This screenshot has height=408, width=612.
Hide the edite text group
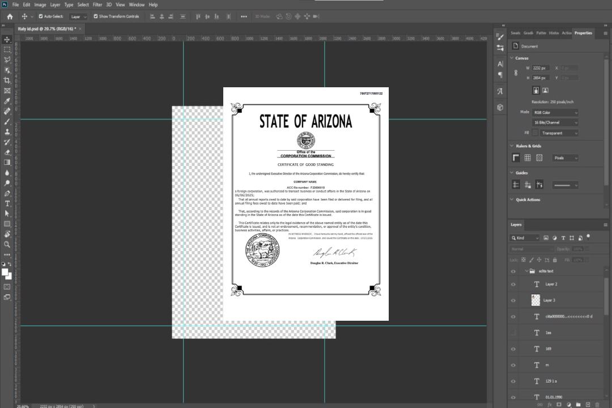point(513,271)
